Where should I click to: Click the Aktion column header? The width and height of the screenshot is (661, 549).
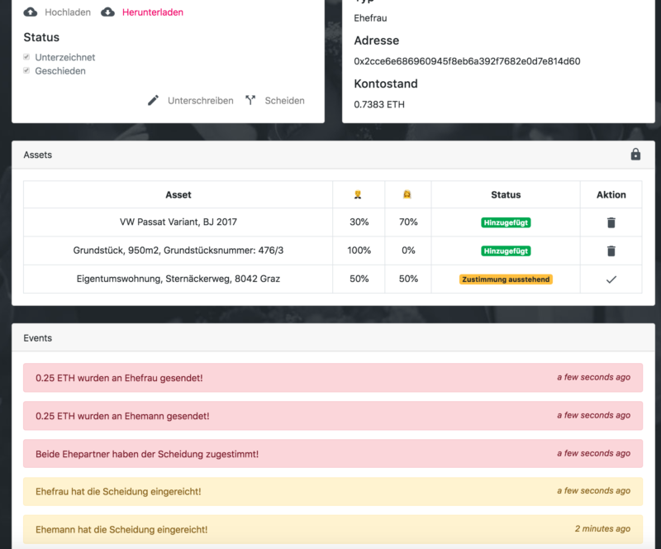pyautogui.click(x=611, y=194)
